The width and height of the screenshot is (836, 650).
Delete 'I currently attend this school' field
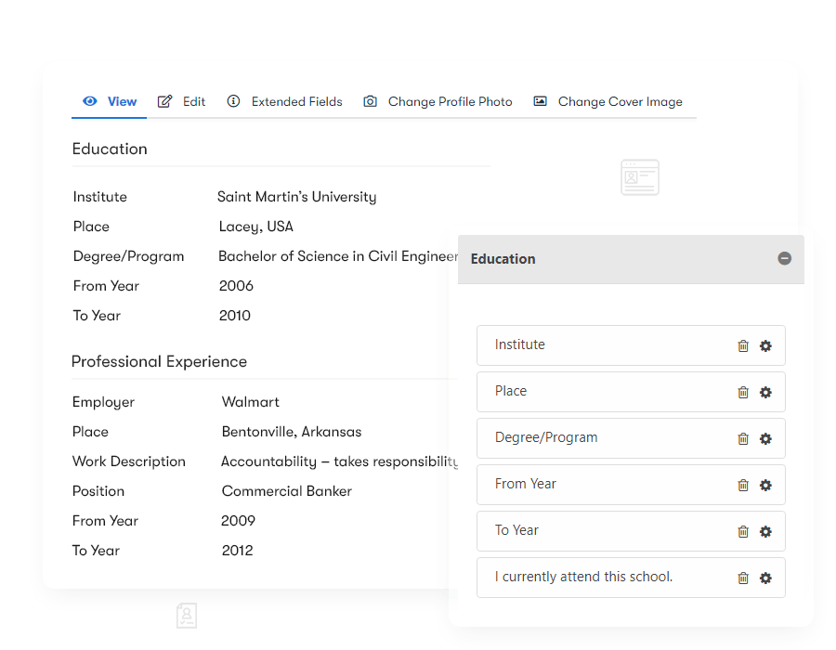coord(743,578)
